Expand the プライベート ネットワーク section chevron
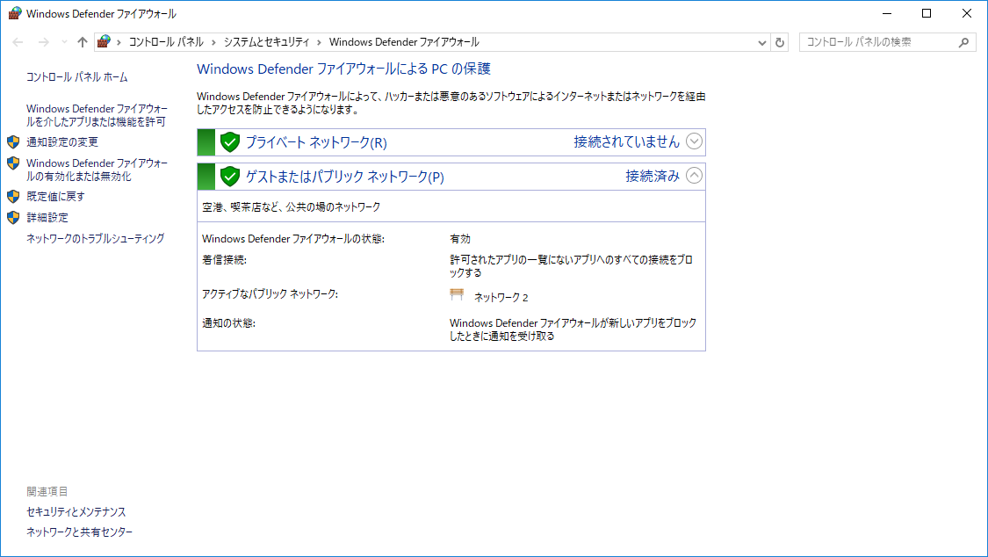This screenshot has width=988, height=557. point(694,141)
